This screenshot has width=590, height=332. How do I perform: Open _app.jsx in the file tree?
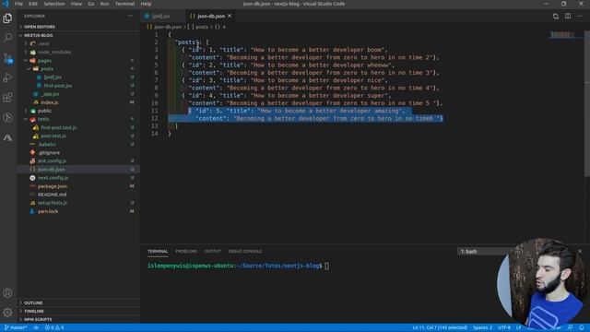50,94
